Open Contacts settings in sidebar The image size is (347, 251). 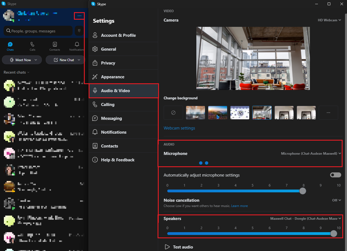click(124, 146)
